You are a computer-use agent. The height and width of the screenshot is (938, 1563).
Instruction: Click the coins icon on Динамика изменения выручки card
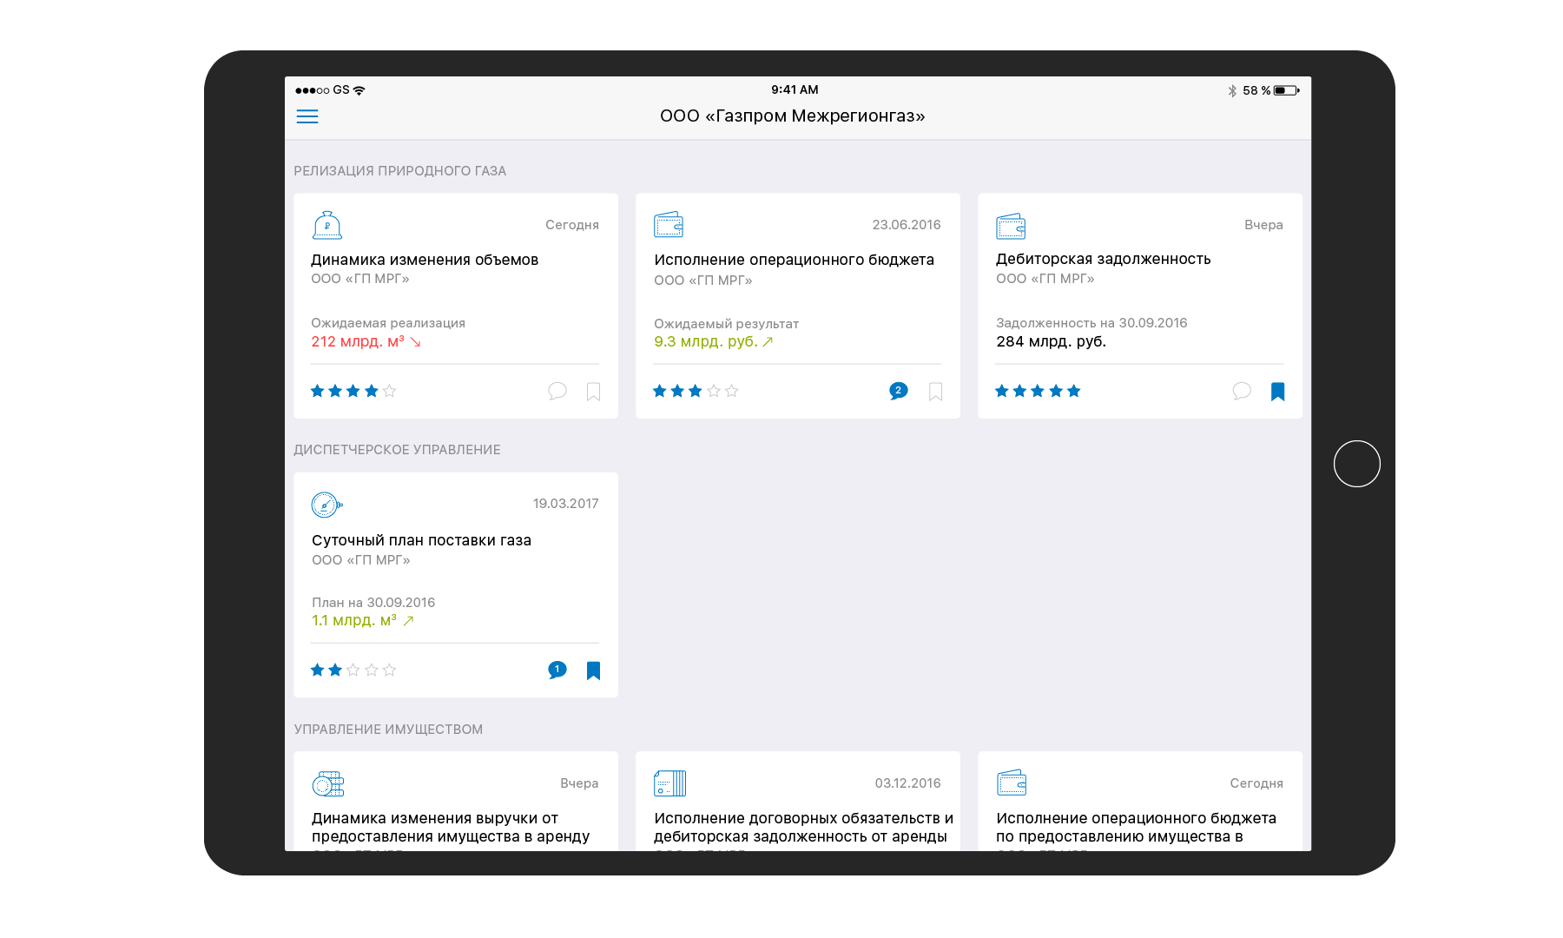[x=328, y=783]
